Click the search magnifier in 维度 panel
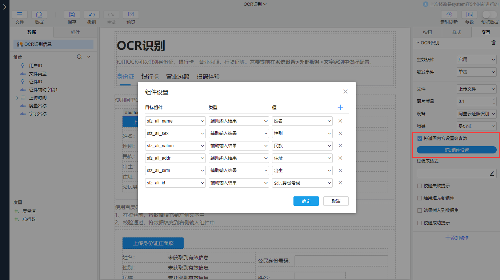 [x=79, y=57]
